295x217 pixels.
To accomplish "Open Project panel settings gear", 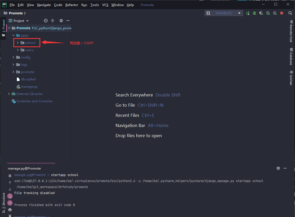I will tap(61, 21).
